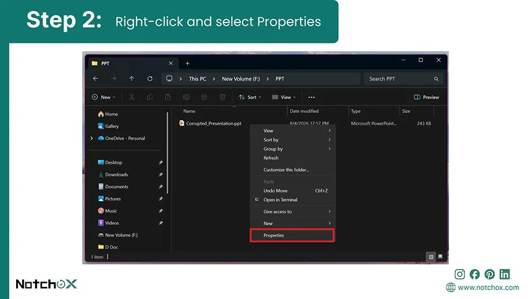
Task: Click the Paste clipboard icon
Action: point(168,97)
